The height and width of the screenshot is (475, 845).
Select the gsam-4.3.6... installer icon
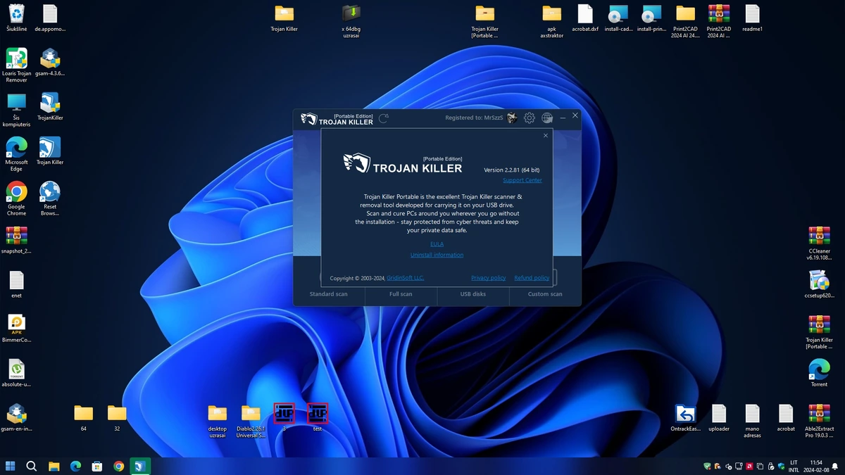50,63
